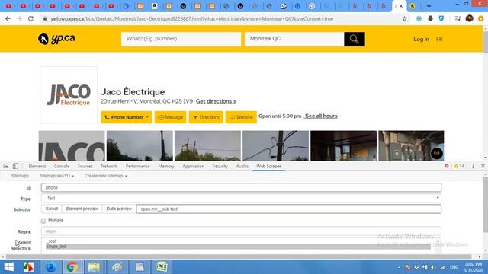
Task: Follow the Get directions link
Action: point(217,101)
